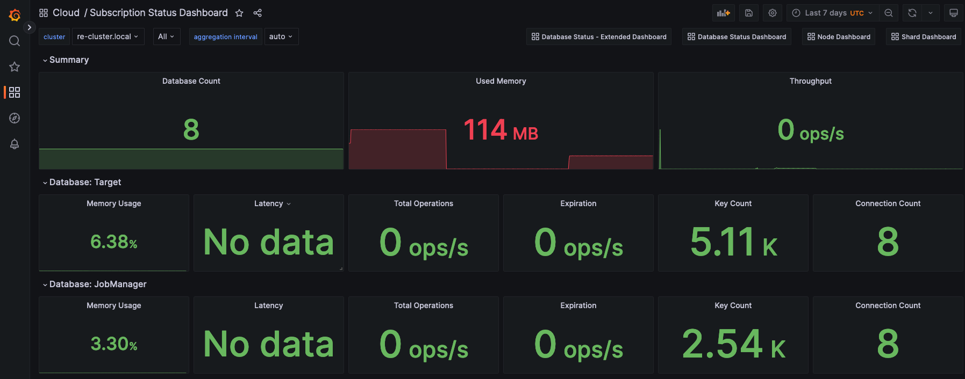Open the Node Dashboard link
This screenshot has width=965, height=379.
[839, 37]
